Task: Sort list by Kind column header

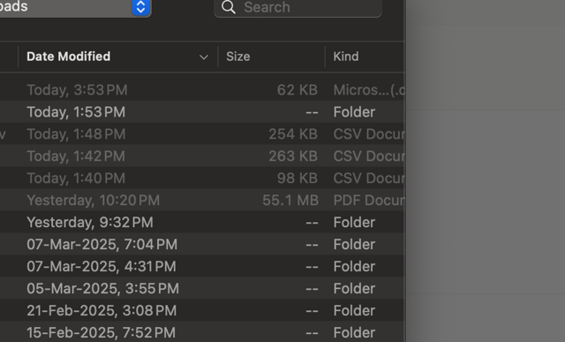Action: tap(365, 57)
